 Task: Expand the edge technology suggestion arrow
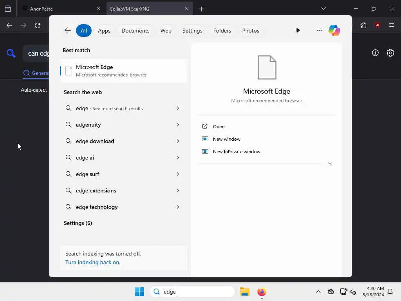coord(178,207)
